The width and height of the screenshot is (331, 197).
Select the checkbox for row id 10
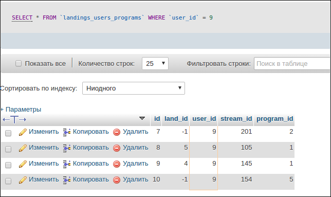pos(8,181)
